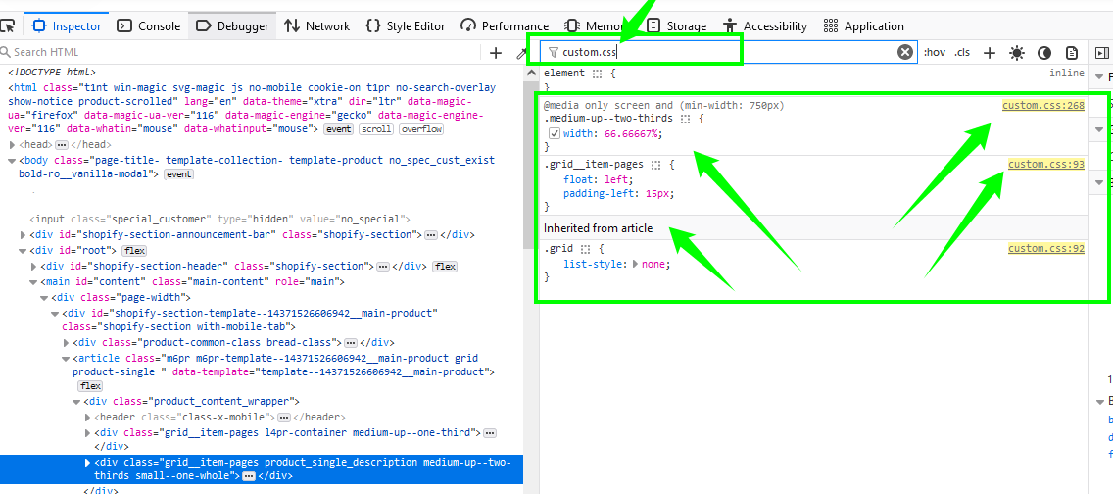
Task: Highlight elements matching .medium-up--two-thirds selector
Action: click(x=686, y=119)
